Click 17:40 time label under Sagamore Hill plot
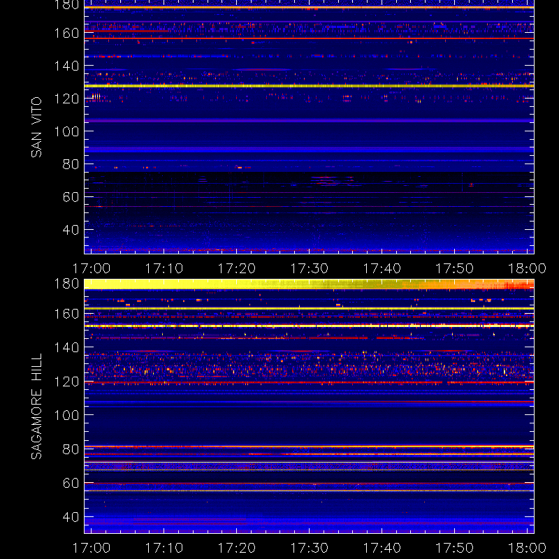Image resolution: width=559 pixels, height=559 pixels. point(382,548)
